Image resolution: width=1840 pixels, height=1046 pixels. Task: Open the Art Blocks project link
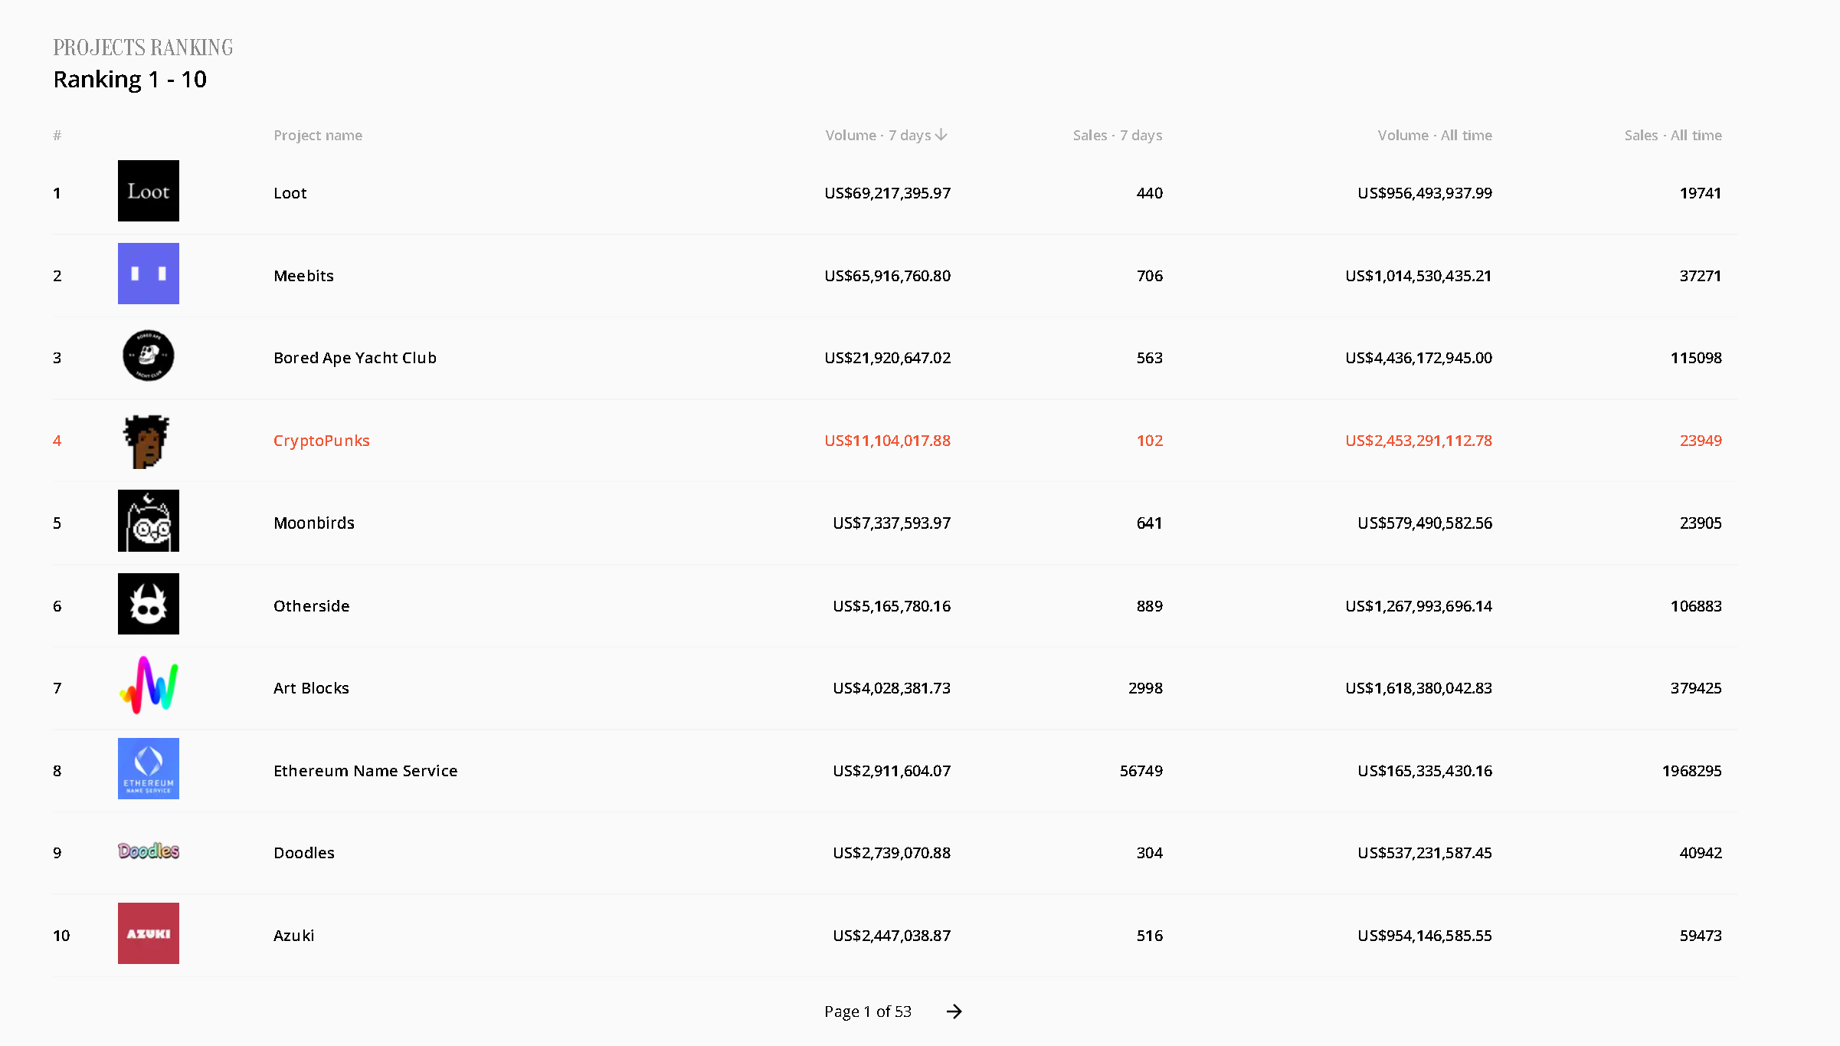point(312,688)
